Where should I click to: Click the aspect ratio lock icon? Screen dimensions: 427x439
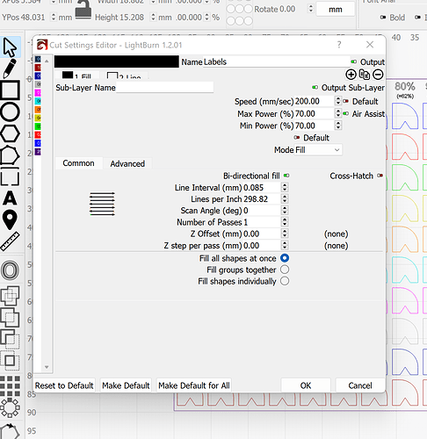coord(83,10)
